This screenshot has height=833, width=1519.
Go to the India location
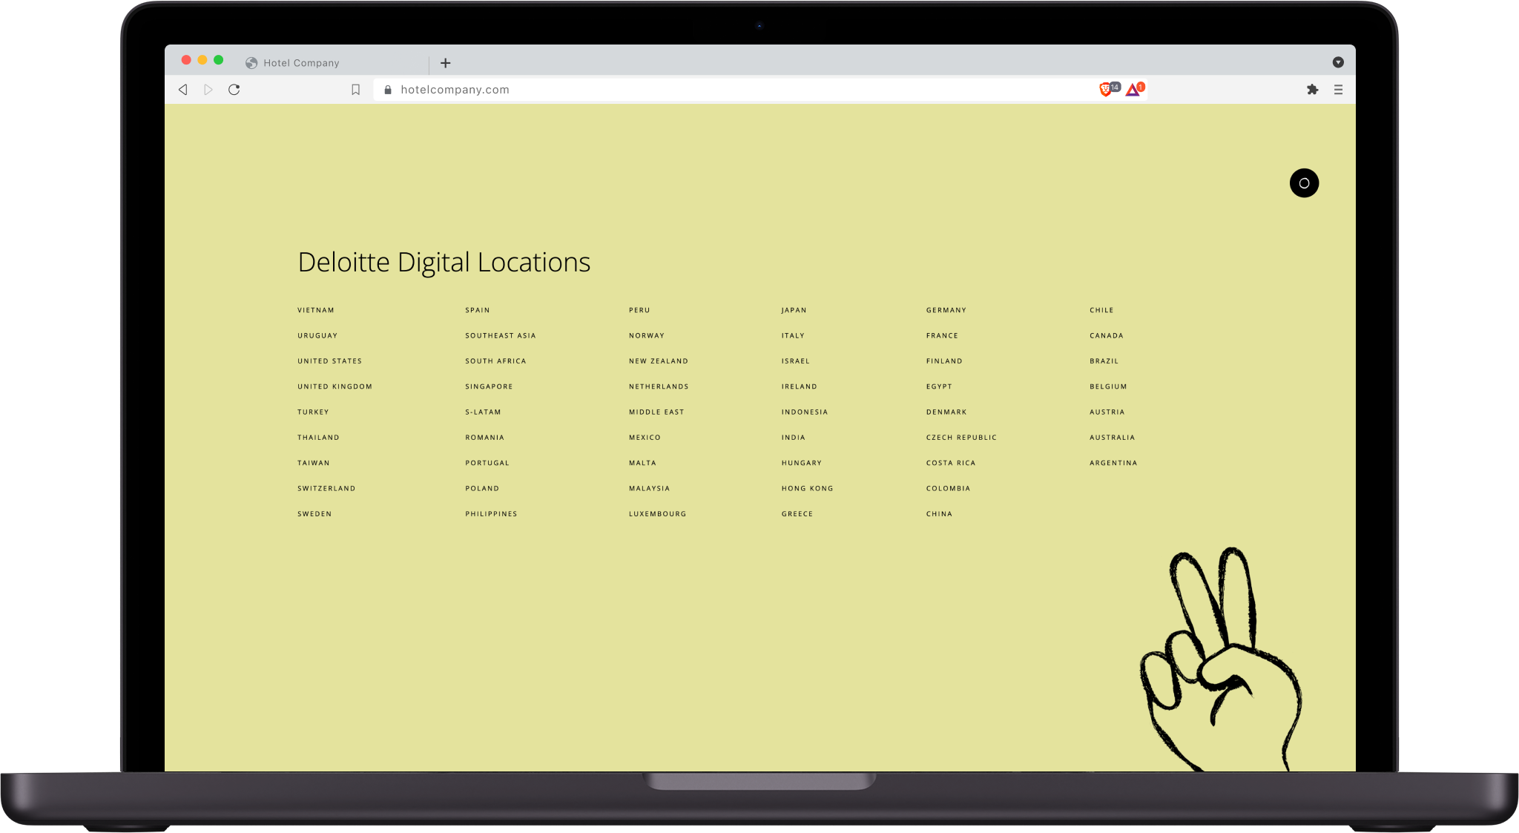793,438
